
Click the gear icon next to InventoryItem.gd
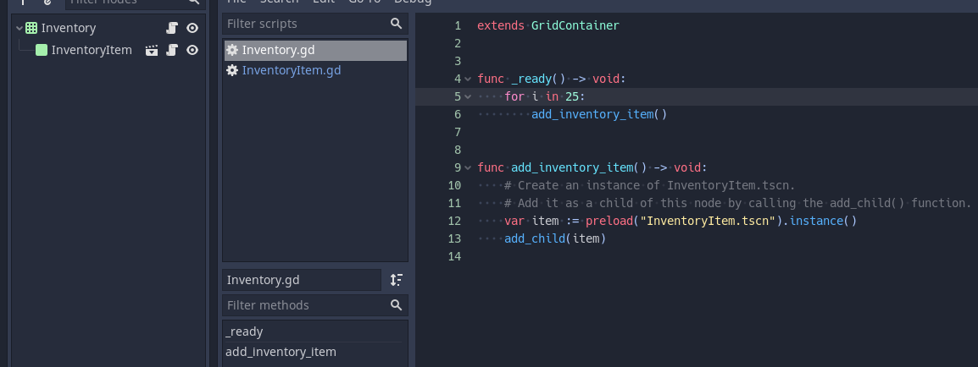(232, 70)
